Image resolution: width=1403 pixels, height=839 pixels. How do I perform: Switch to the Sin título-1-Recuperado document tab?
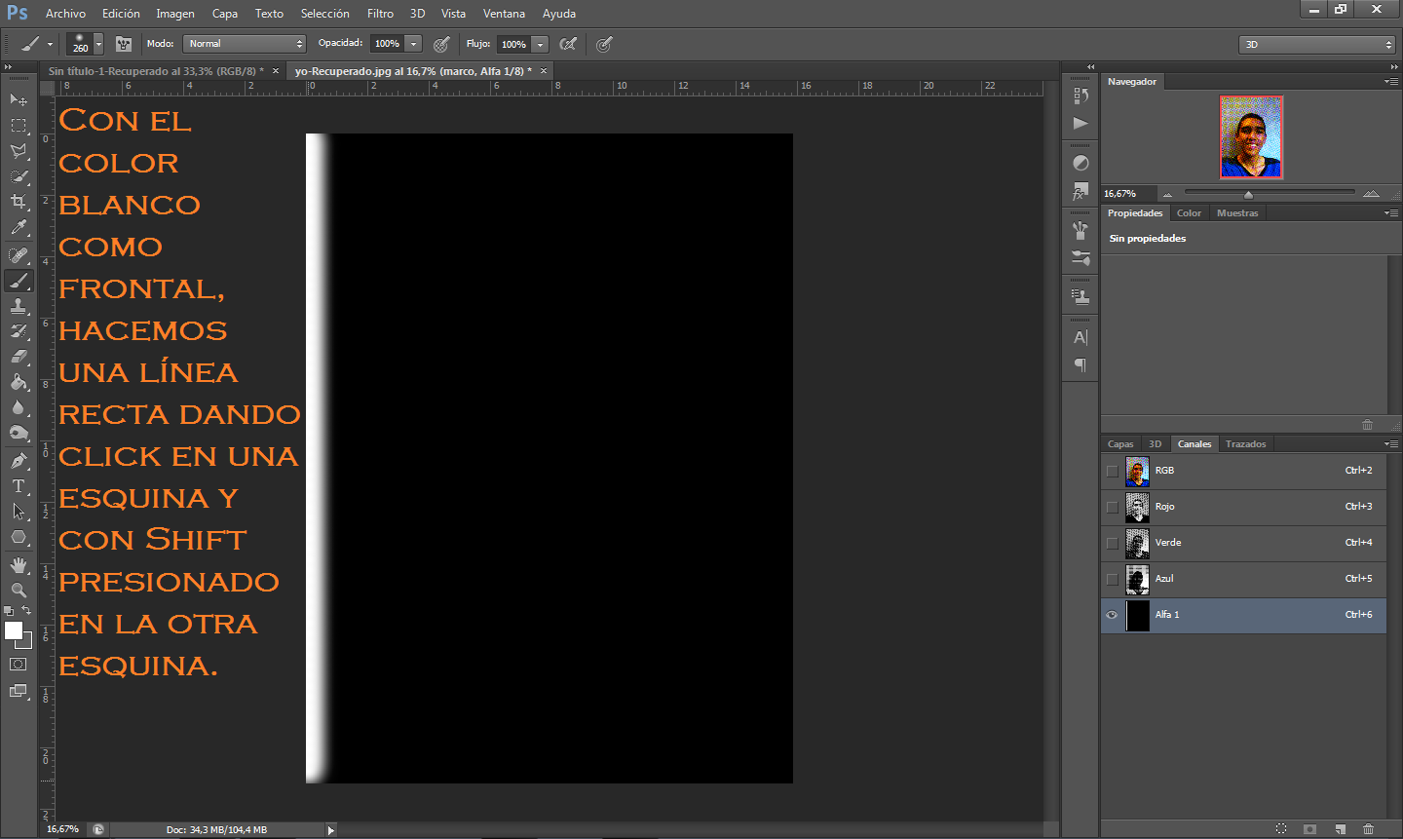tap(156, 71)
